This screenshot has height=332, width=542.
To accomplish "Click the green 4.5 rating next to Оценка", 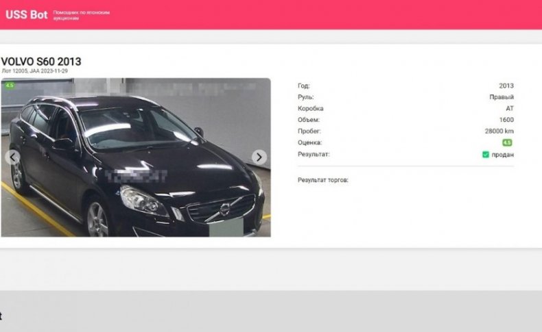I will (507, 142).
